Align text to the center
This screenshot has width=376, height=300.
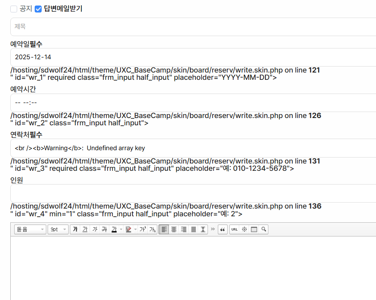coord(174,230)
